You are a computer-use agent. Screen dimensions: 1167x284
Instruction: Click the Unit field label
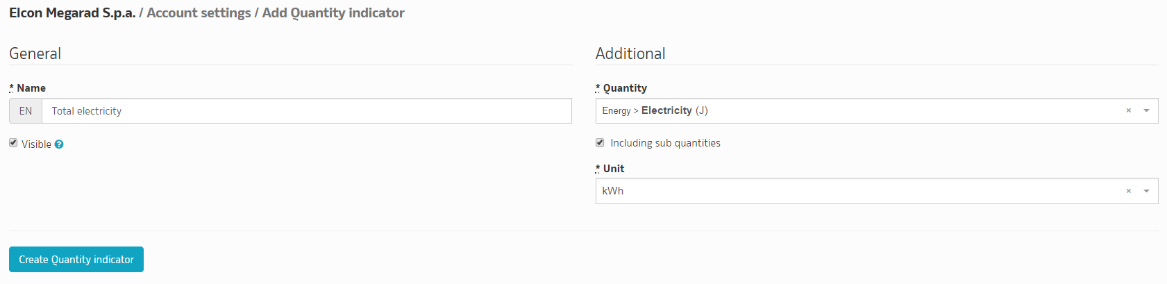(x=614, y=169)
